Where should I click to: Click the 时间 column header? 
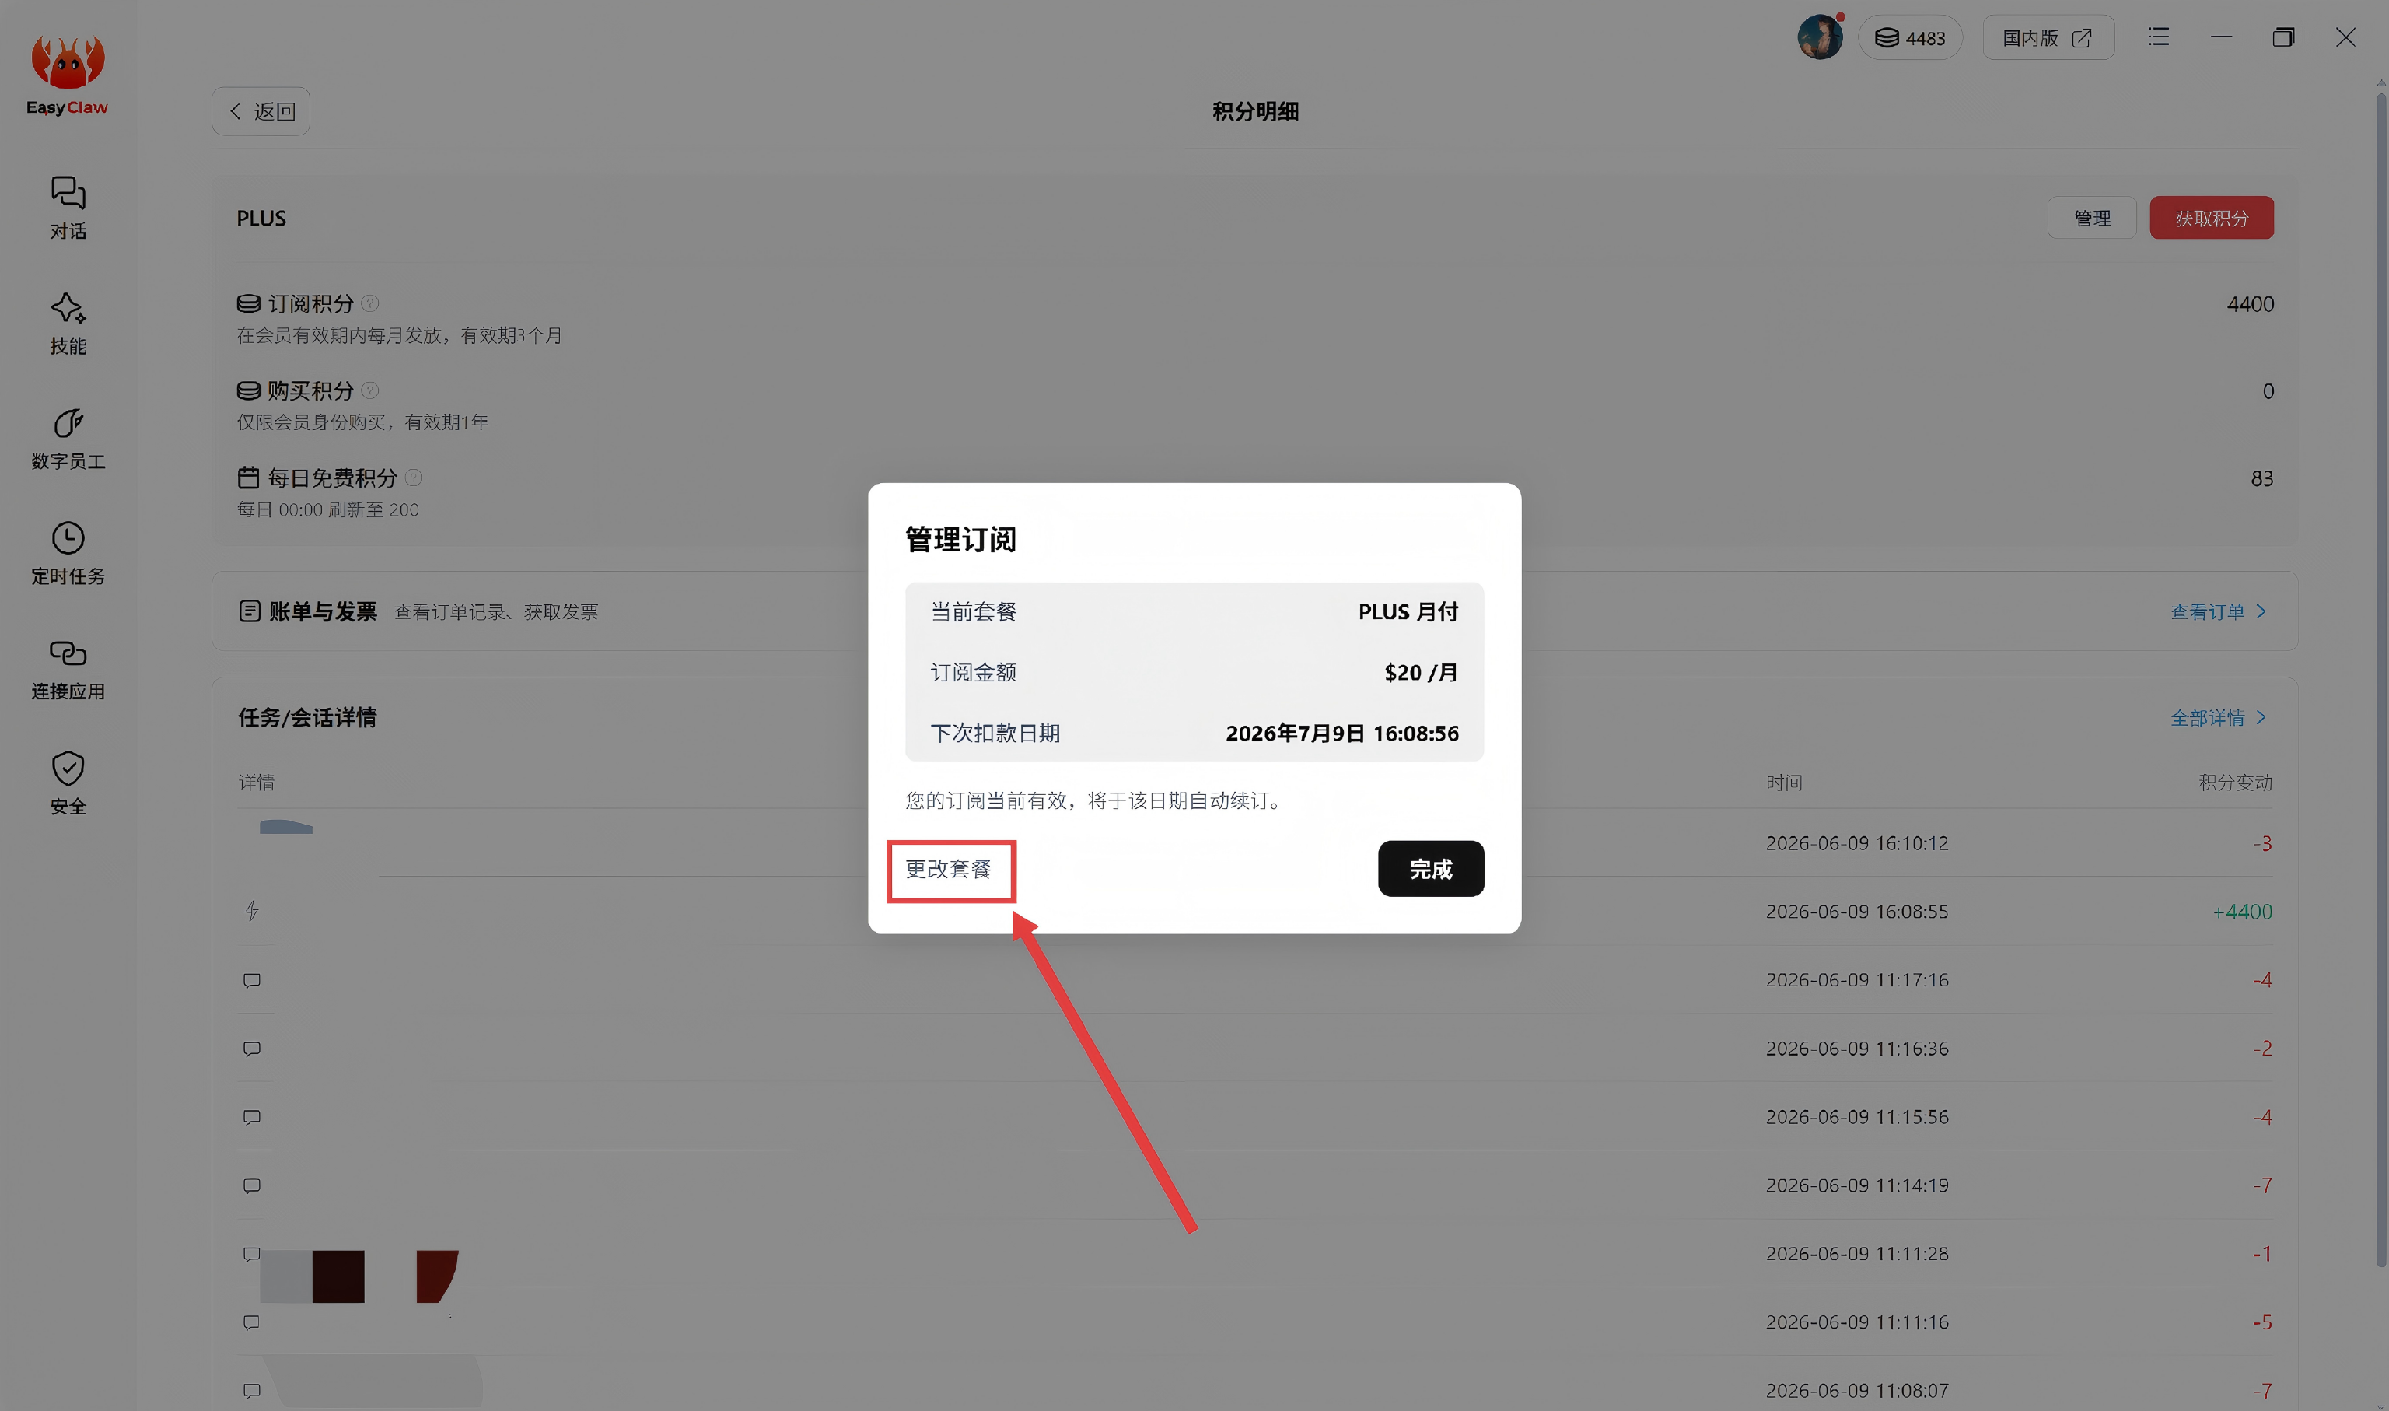click(1783, 783)
